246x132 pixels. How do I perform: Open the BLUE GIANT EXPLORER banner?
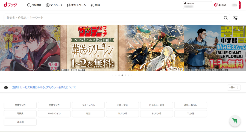[x=215, y=48]
